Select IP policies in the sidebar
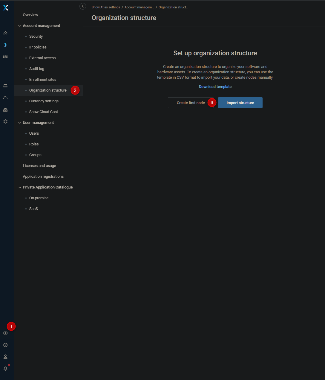 (x=38, y=47)
